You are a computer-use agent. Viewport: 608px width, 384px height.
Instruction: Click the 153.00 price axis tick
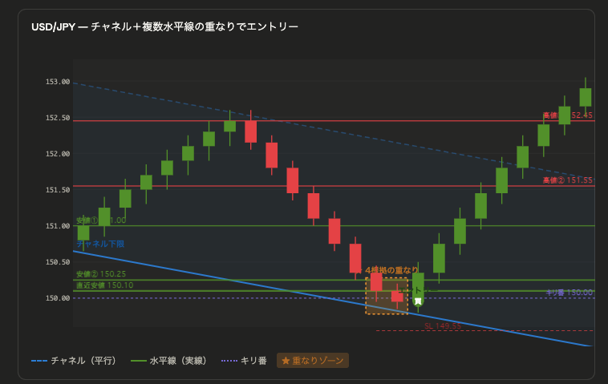click(58, 82)
